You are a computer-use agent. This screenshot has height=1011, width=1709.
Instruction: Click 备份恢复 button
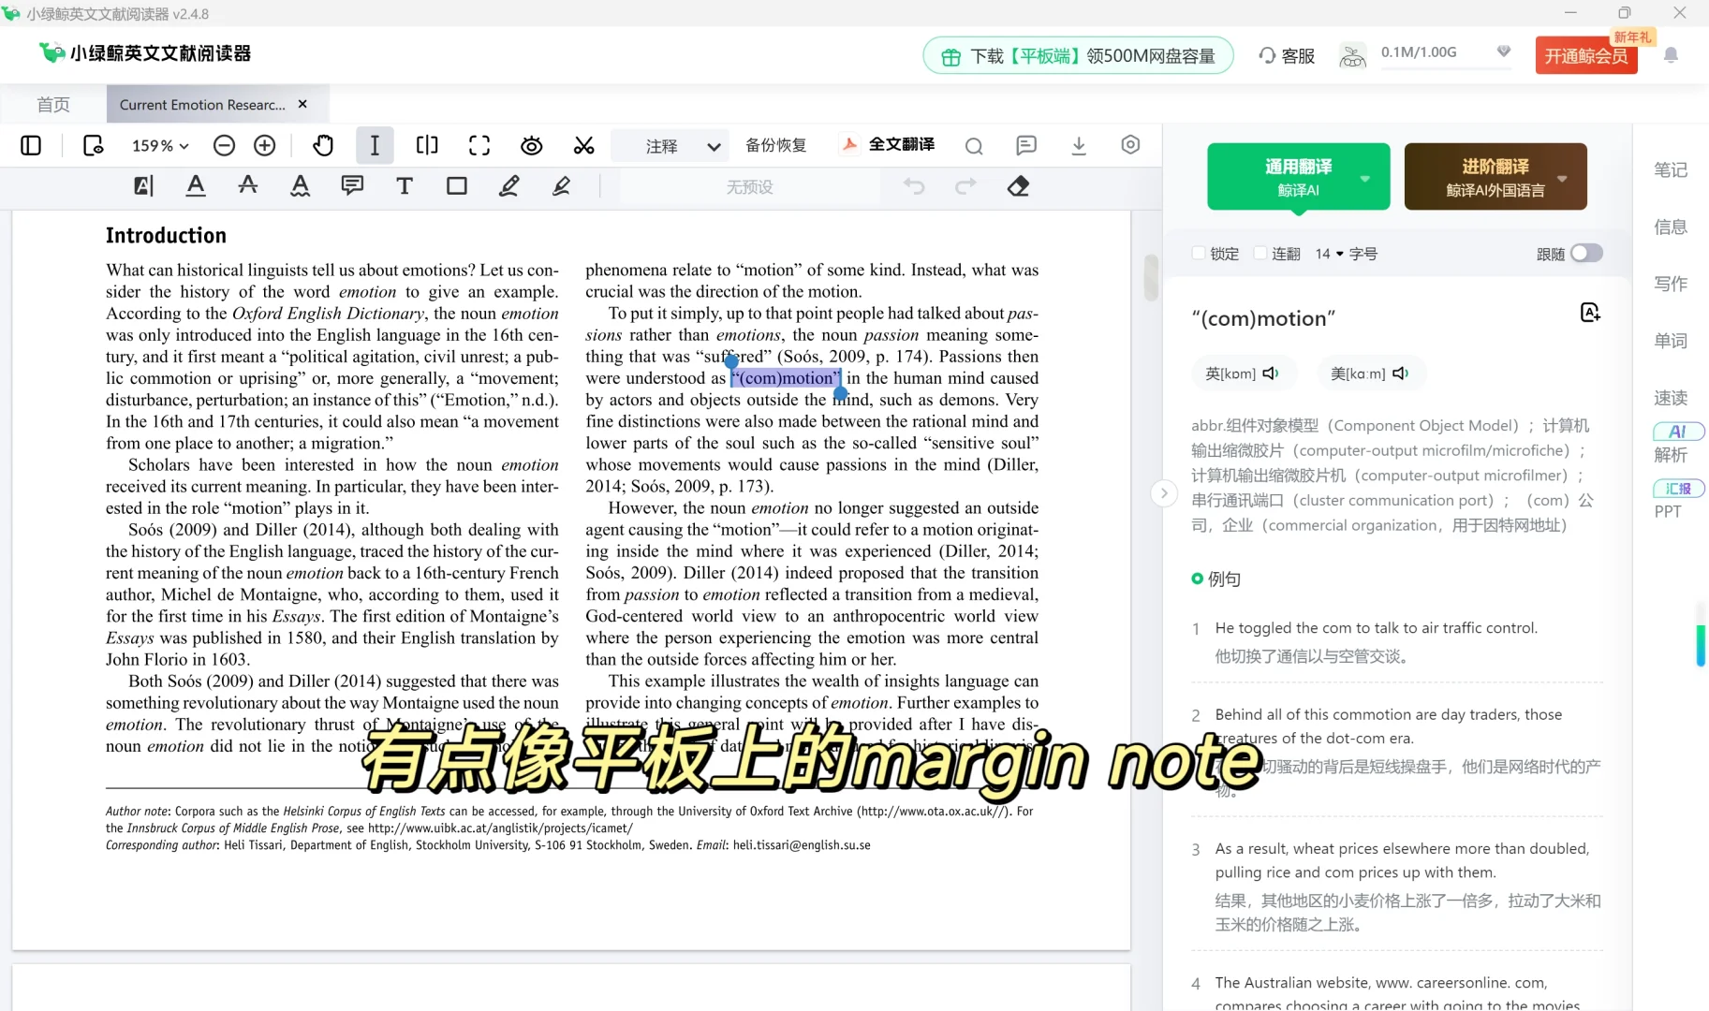pos(775,145)
